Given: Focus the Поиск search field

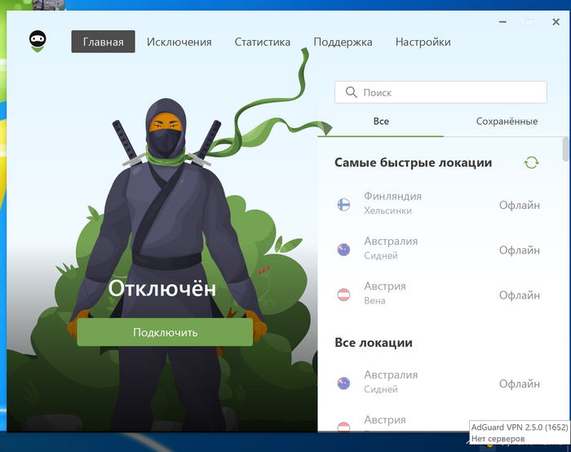Looking at the screenshot, I should tap(449, 93).
